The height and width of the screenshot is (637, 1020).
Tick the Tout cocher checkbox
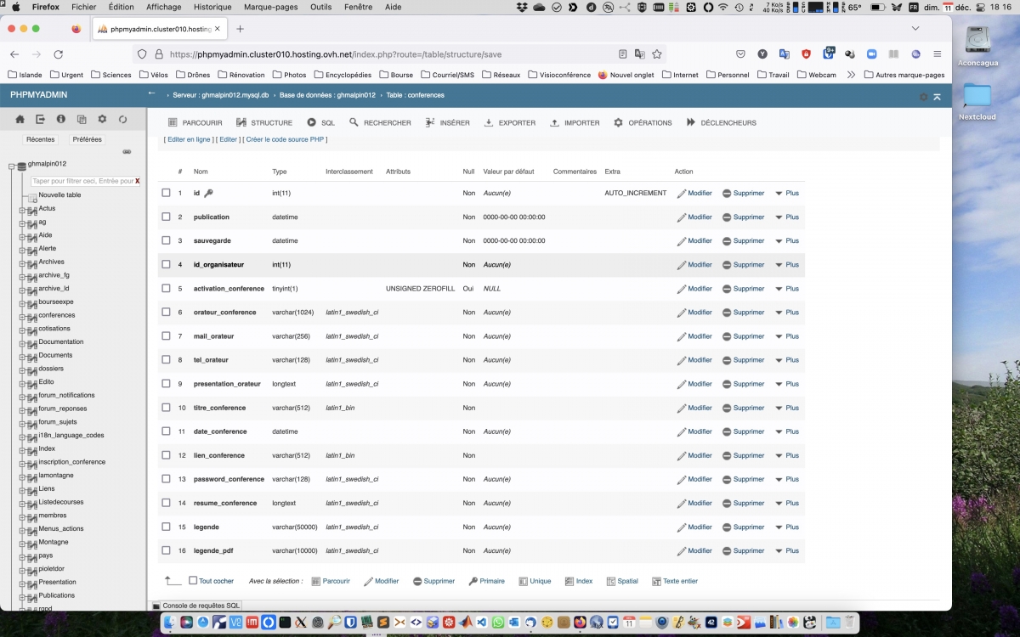193,581
